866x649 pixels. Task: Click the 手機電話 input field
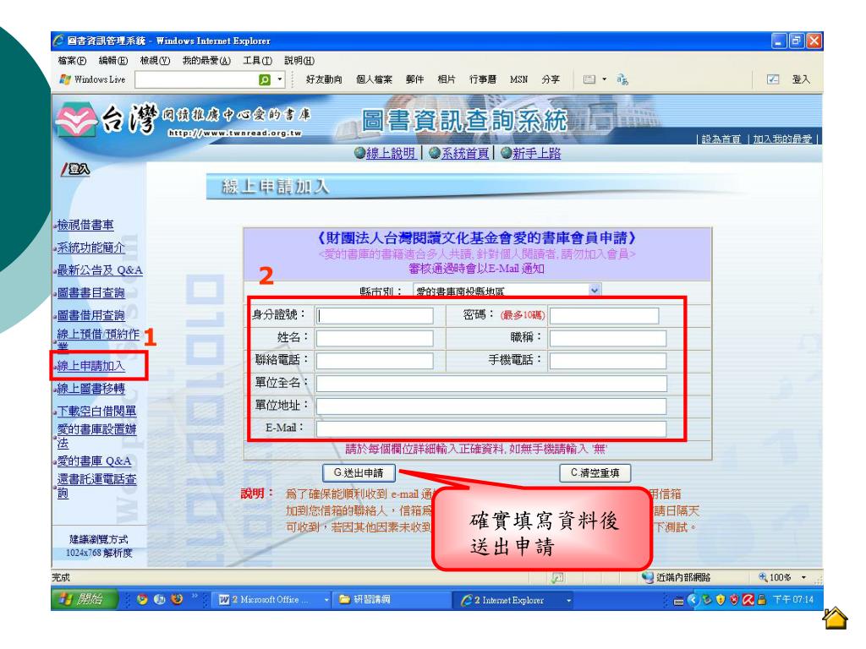[x=607, y=361]
